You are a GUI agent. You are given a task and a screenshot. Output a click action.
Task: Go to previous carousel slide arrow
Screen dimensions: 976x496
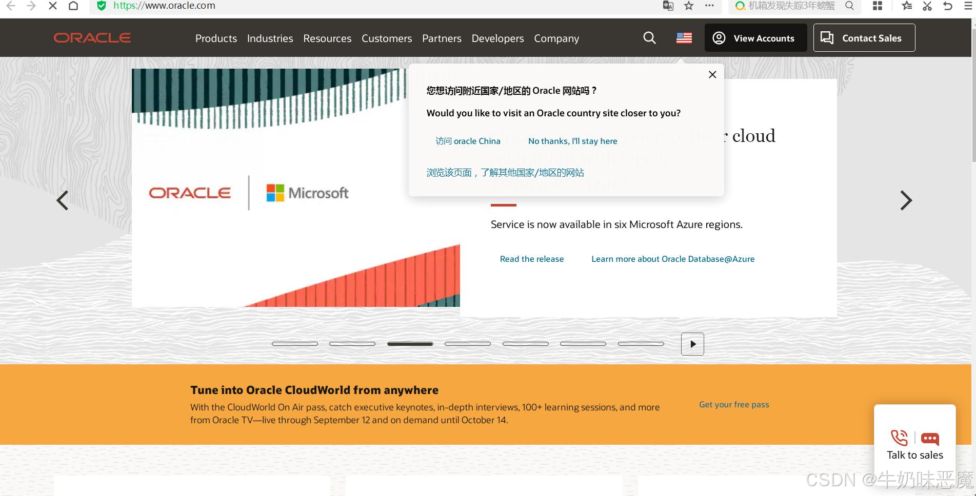point(63,200)
